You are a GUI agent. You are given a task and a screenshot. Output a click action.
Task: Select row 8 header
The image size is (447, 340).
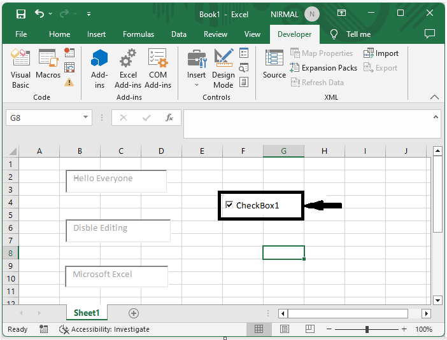(x=11, y=253)
